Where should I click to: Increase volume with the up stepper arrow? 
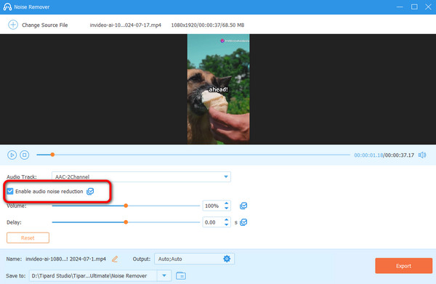point(226,203)
